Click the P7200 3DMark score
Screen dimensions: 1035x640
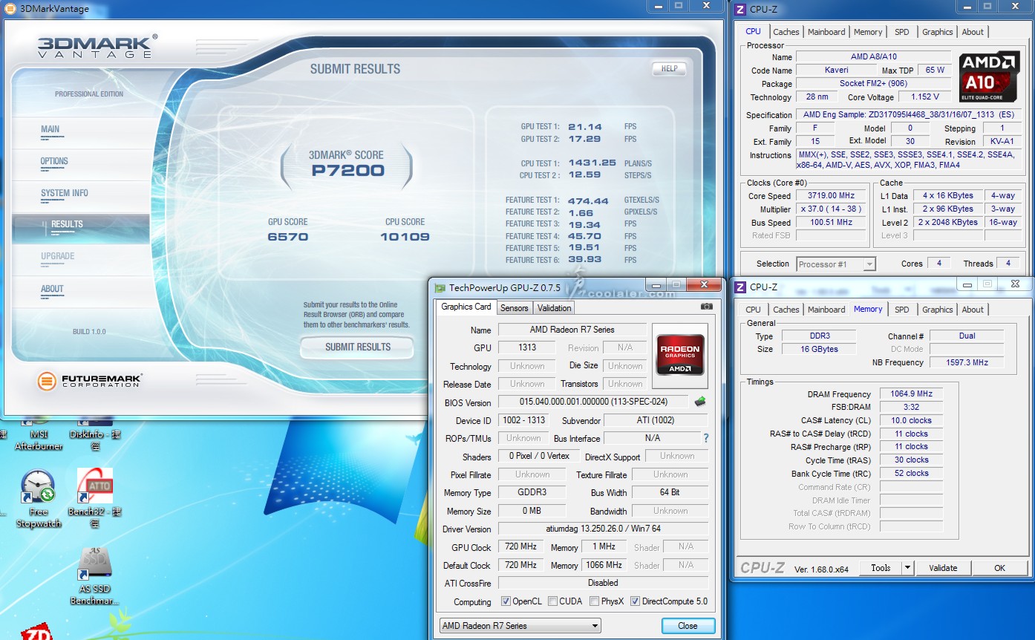coord(347,171)
